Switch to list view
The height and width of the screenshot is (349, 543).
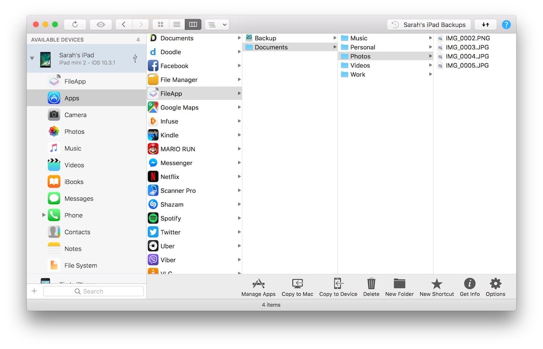(x=176, y=24)
